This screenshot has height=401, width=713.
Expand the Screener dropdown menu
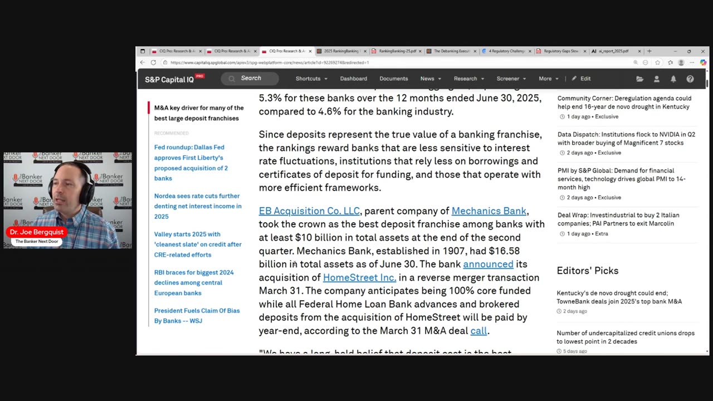coord(511,79)
